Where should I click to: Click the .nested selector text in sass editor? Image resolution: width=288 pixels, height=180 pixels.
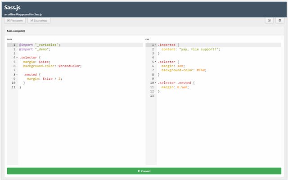click(x=30, y=74)
